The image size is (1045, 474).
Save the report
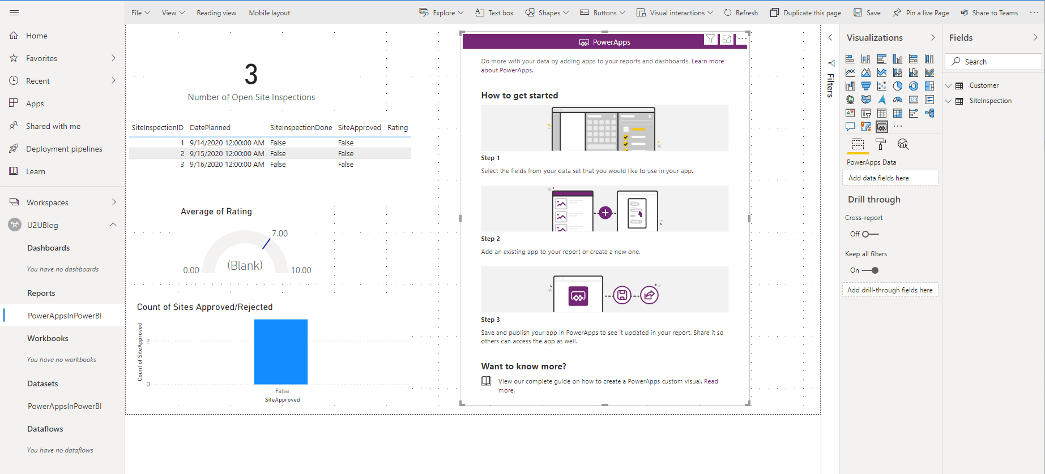tap(867, 12)
